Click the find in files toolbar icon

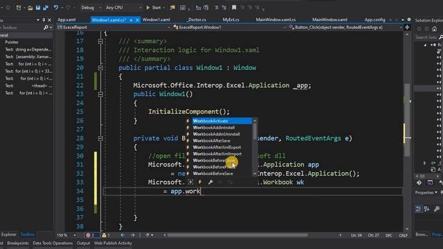[172, 8]
